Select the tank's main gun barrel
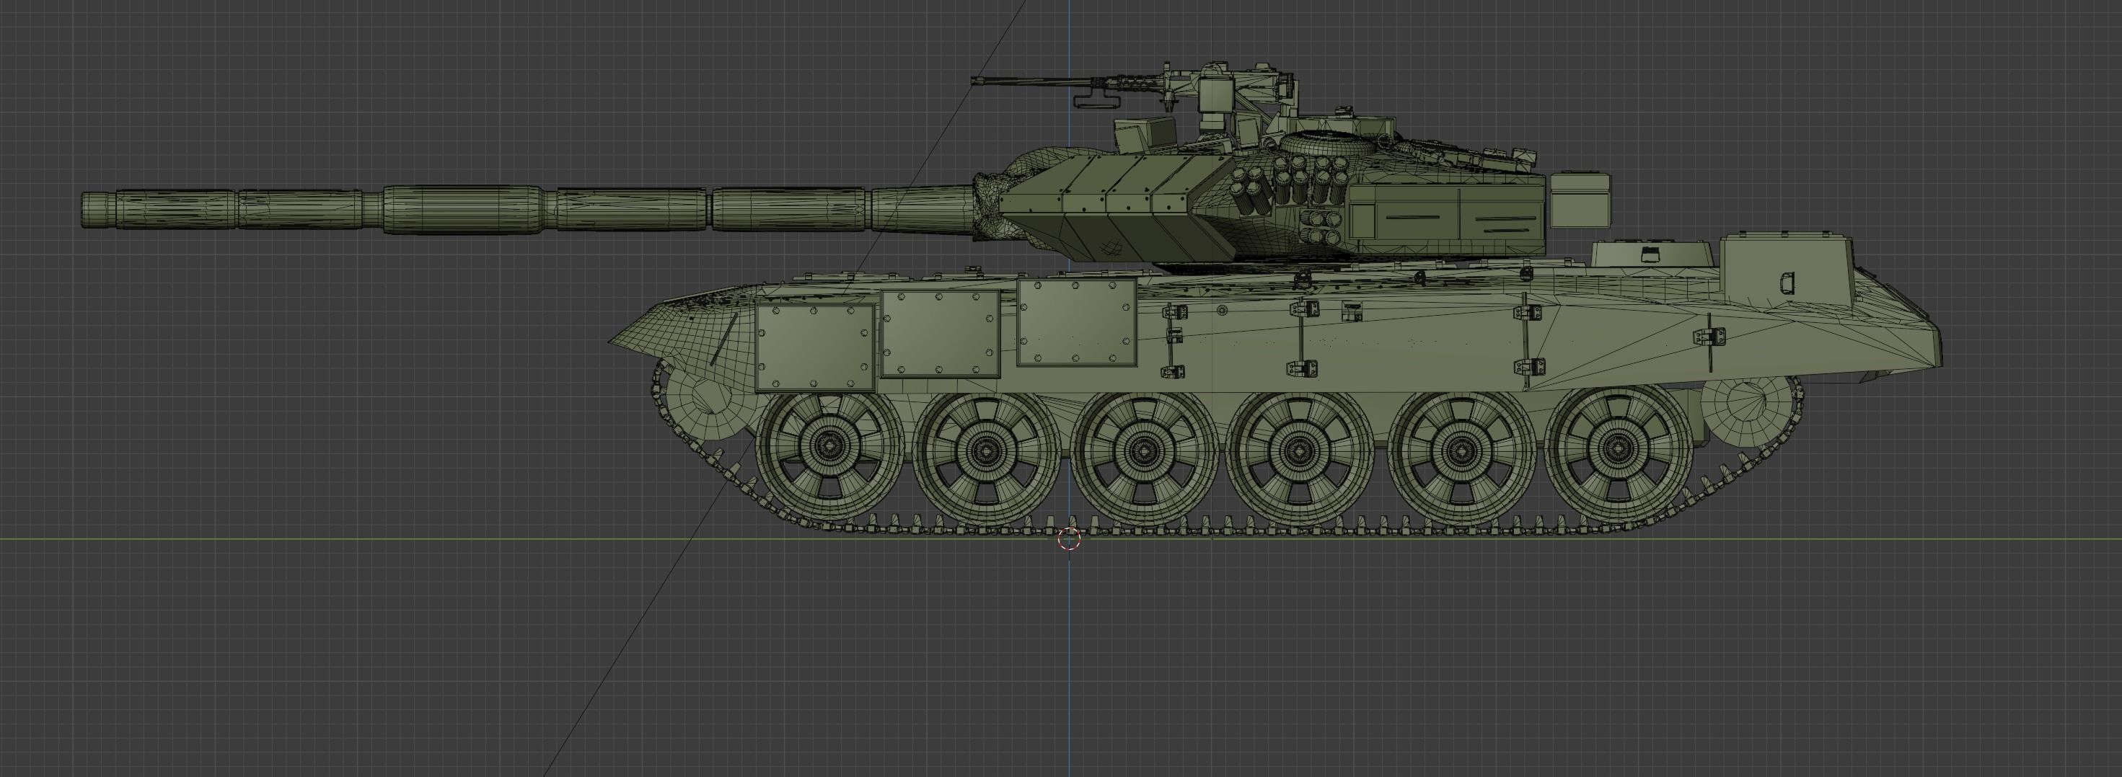This screenshot has height=777, width=2122. coord(527,210)
